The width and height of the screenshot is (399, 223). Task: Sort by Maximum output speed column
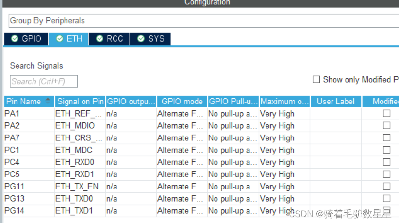(x=284, y=102)
